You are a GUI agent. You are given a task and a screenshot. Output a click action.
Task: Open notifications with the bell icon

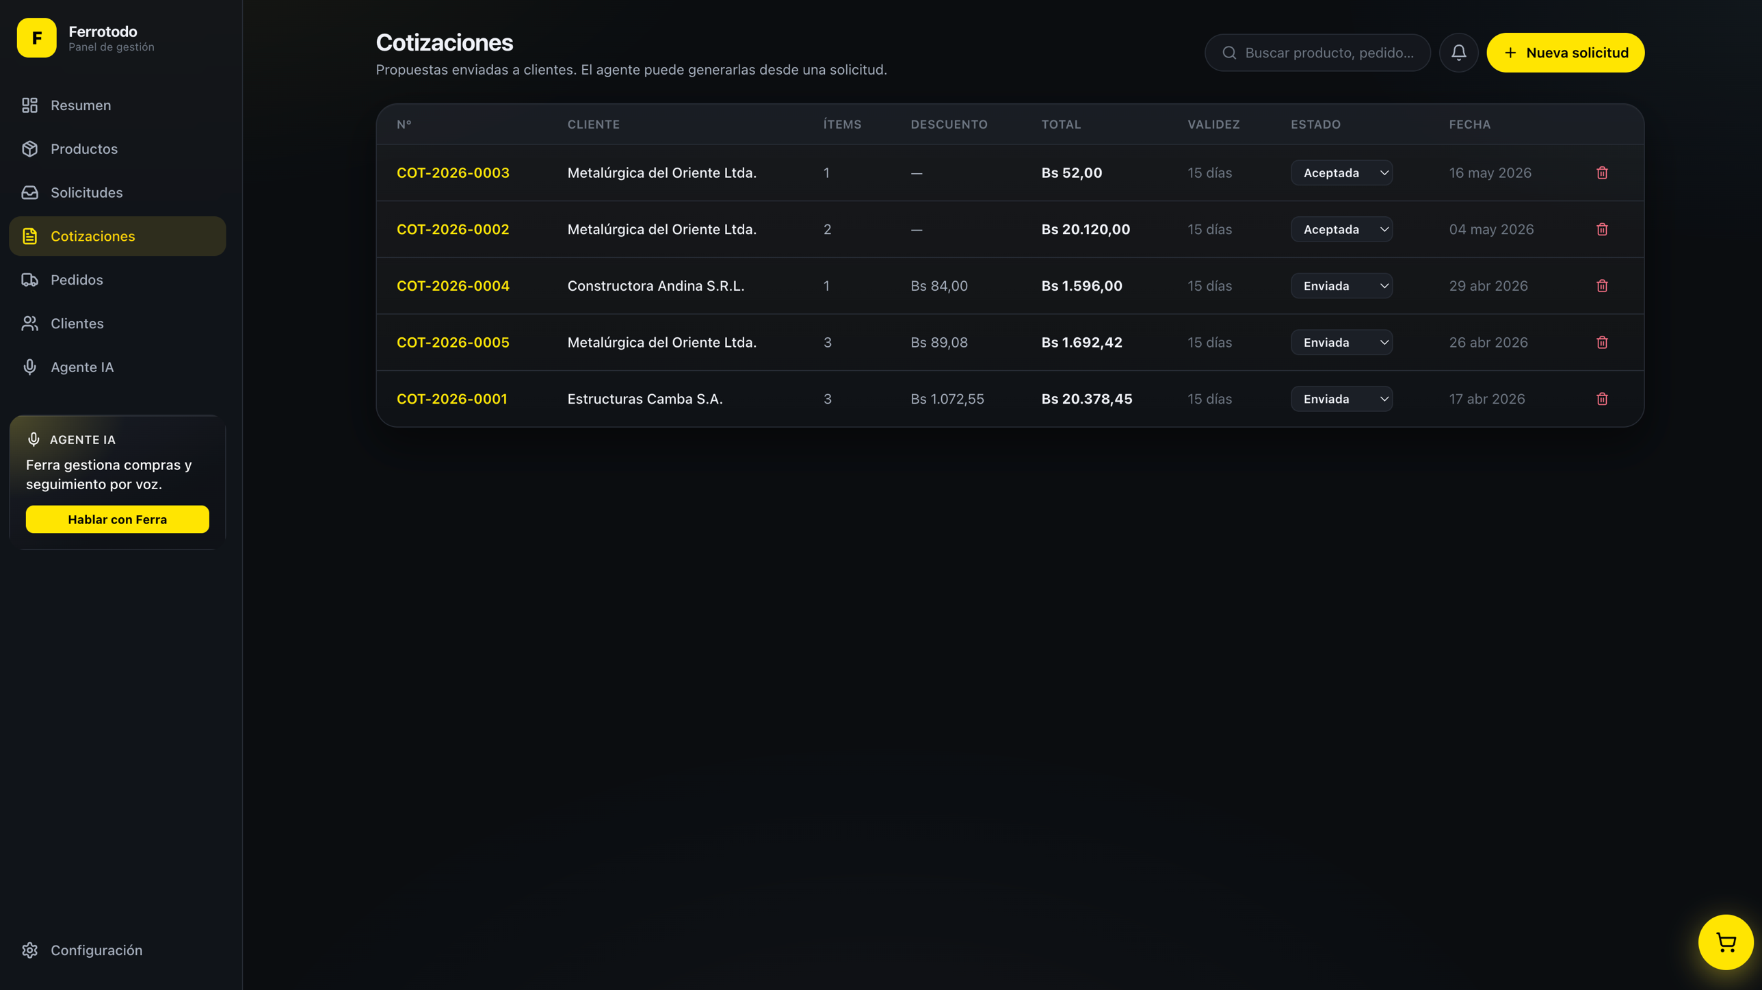coord(1458,53)
